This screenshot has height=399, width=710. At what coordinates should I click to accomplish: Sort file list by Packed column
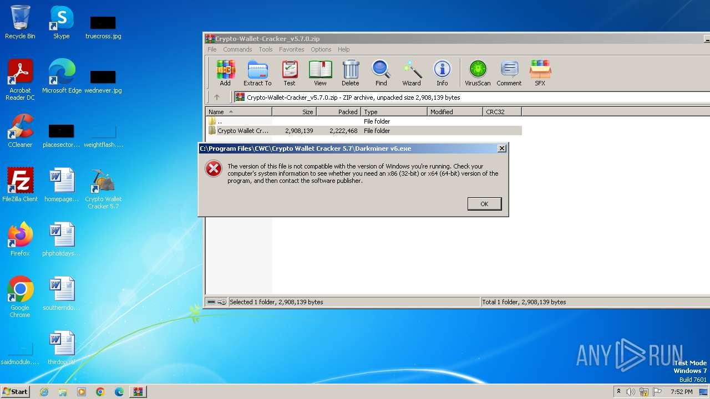click(x=338, y=112)
